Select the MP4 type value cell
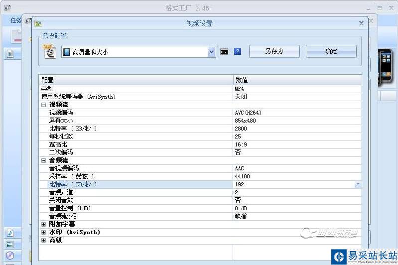The width and height of the screenshot is (398, 265). (297, 89)
